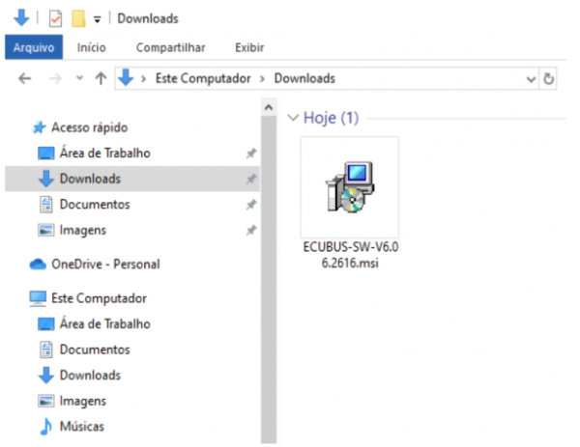Click the New Folder icon in title bar
The image size is (580, 447).
78,18
